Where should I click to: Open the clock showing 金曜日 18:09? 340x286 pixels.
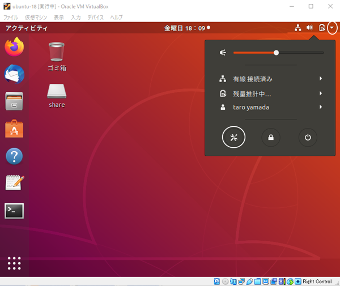tap(187, 28)
